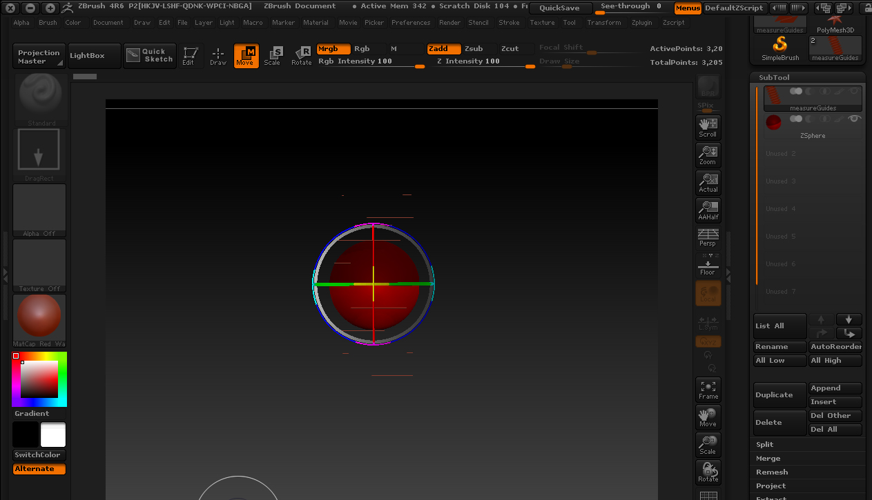Open the Preferences menu
Screen dimensions: 872x500
tap(411, 23)
